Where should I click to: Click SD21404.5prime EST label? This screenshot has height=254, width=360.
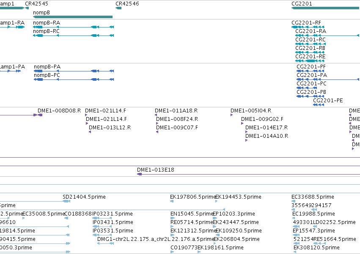(x=84, y=197)
